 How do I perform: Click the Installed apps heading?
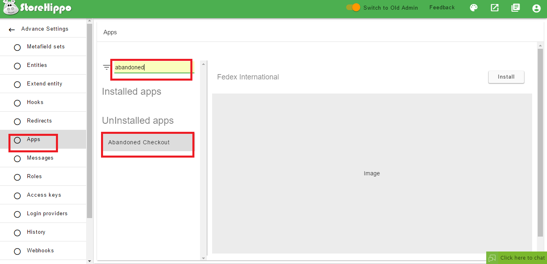point(132,92)
